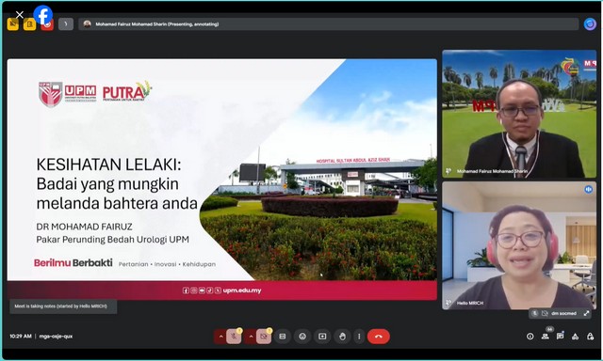This screenshot has height=361, width=603.
Task: Open meeting details info icon
Action: click(x=530, y=337)
